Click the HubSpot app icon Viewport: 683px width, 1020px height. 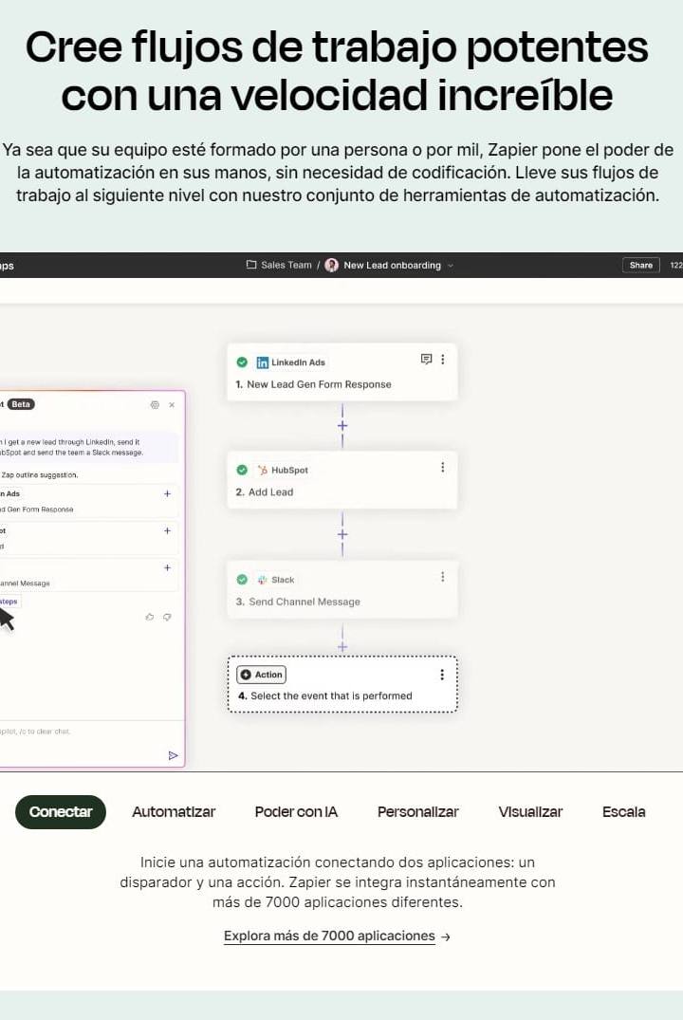tap(262, 470)
